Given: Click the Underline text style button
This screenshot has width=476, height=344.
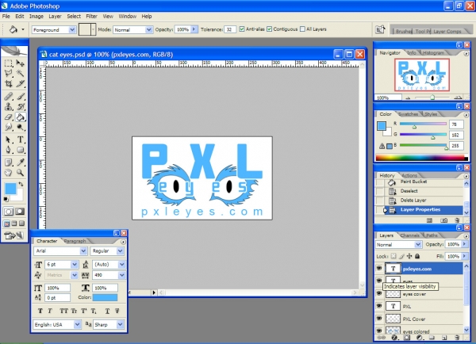Looking at the screenshot, I should pyautogui.click(x=107, y=311).
